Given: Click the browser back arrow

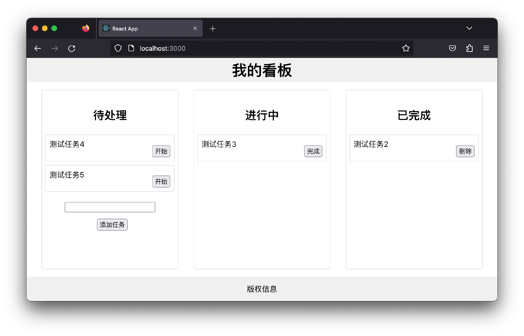Looking at the screenshot, I should coord(38,49).
